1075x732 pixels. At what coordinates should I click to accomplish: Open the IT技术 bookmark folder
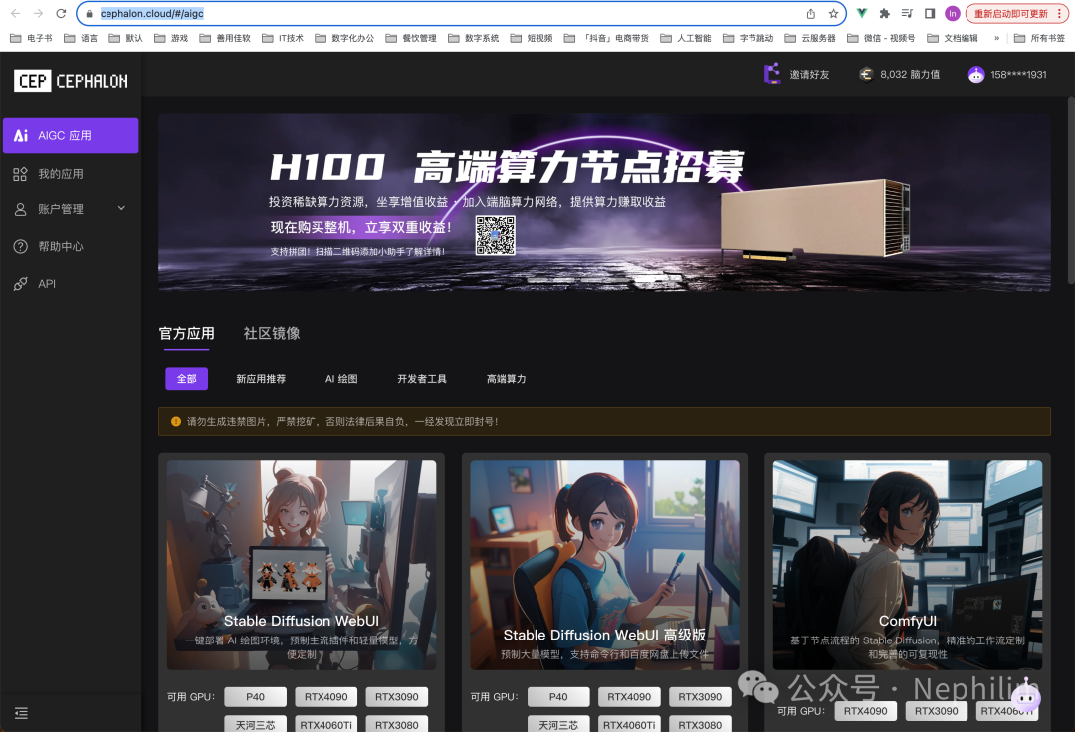coord(283,39)
